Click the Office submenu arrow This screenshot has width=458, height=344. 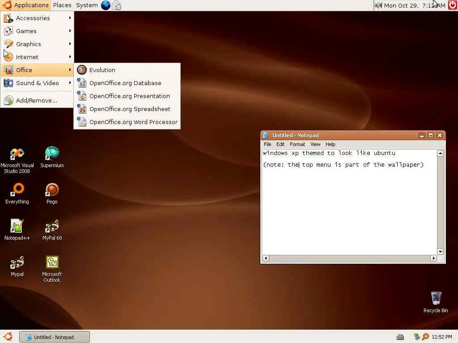click(70, 69)
